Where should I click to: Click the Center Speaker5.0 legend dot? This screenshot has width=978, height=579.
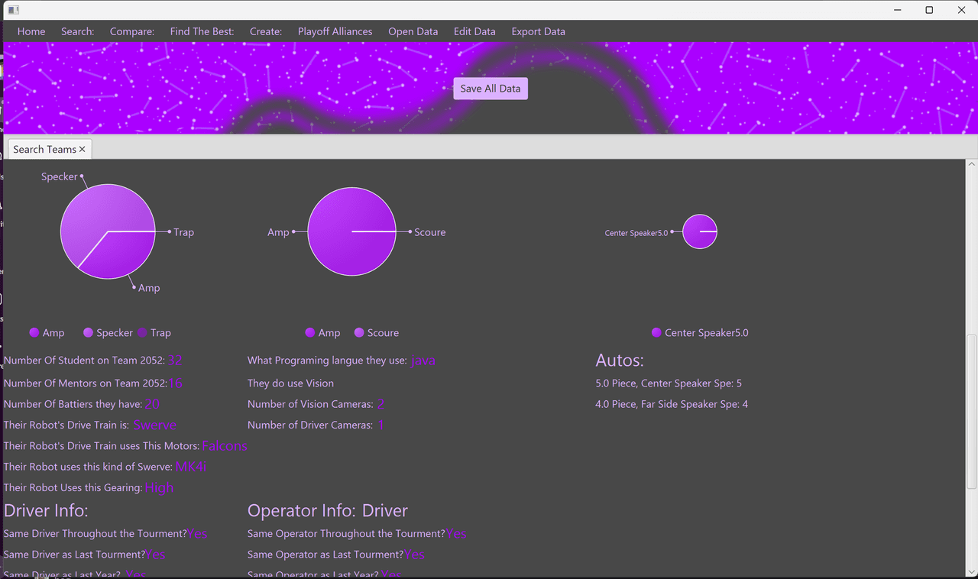[x=656, y=332]
